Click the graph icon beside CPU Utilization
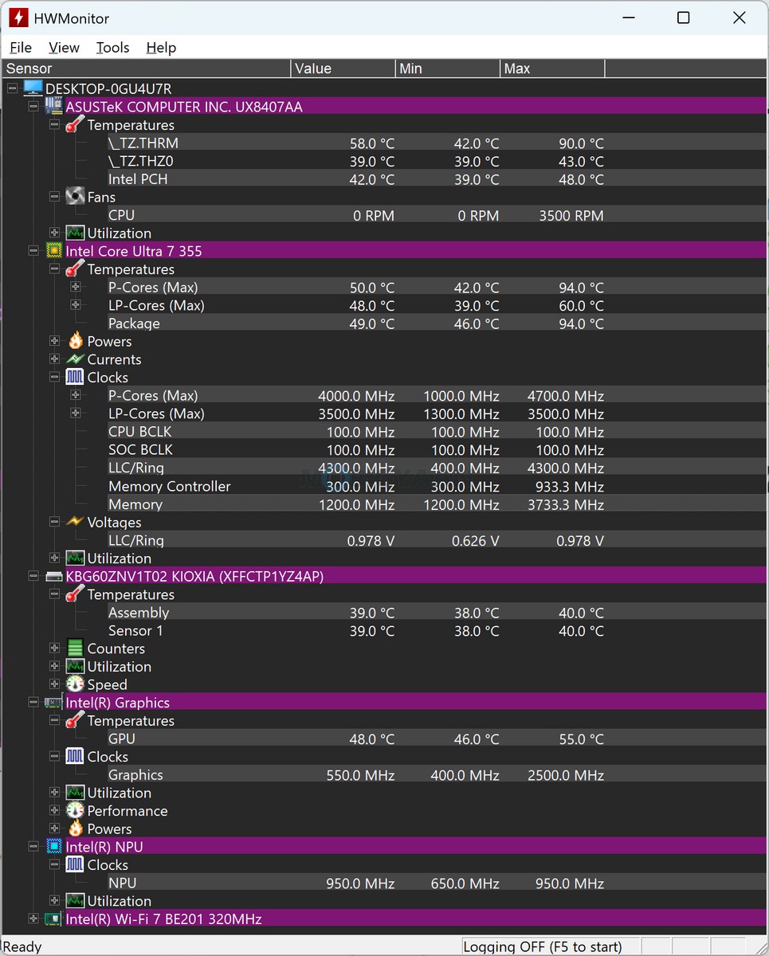This screenshot has width=769, height=956. 75,558
